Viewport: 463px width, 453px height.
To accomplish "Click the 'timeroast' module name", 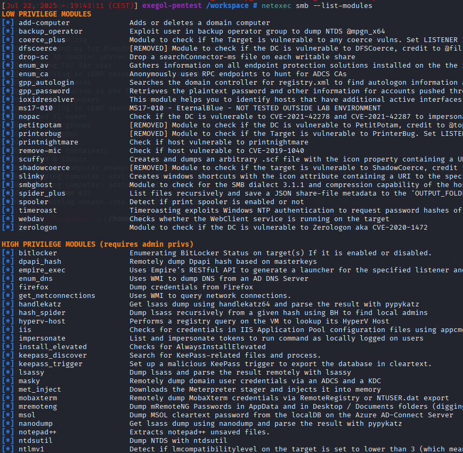I will tap(38, 211).
